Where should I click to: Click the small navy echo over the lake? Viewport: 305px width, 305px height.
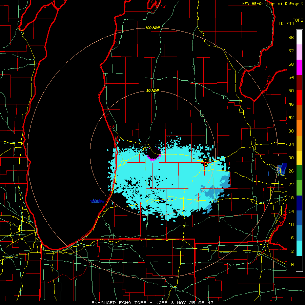(x=97, y=201)
